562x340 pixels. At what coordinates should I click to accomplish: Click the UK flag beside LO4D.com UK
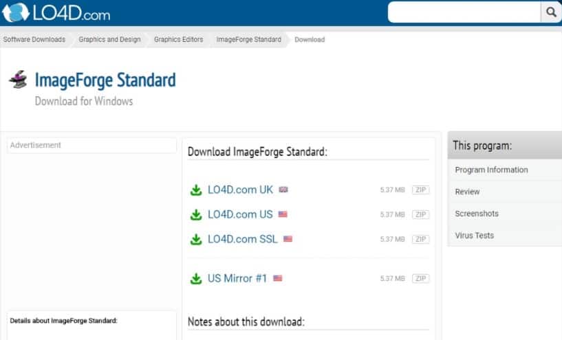[283, 190]
